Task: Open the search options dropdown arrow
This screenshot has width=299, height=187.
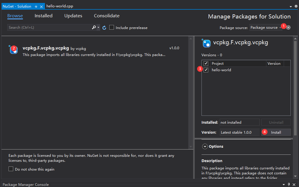Action: (x=98, y=27)
